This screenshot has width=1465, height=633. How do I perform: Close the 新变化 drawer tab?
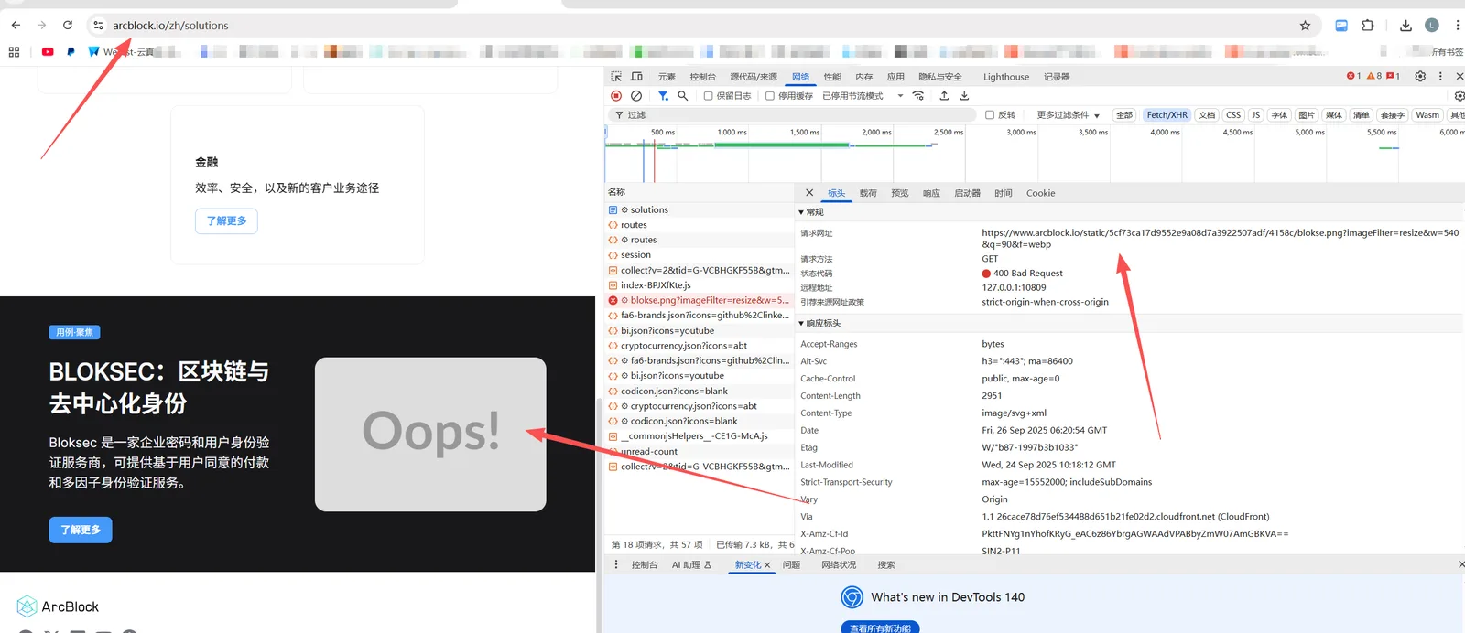tap(767, 565)
